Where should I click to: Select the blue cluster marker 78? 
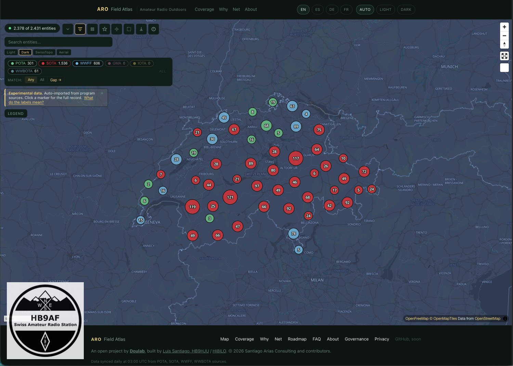coord(293,234)
